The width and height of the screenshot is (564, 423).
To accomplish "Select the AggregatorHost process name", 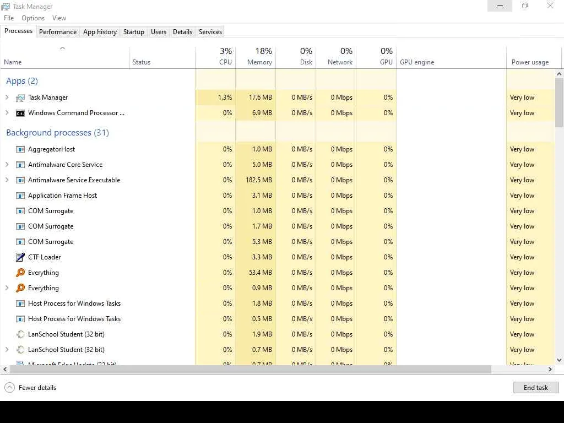I will point(51,149).
